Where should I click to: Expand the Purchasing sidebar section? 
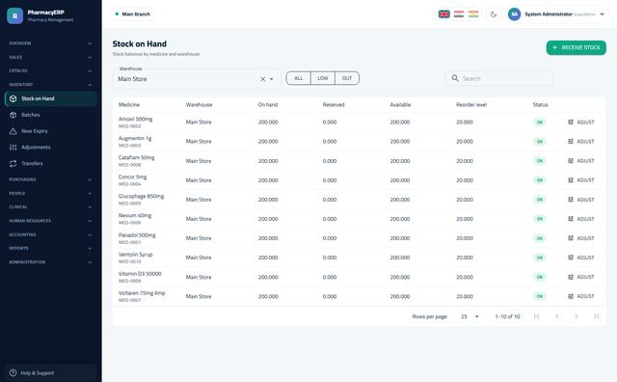pos(50,179)
